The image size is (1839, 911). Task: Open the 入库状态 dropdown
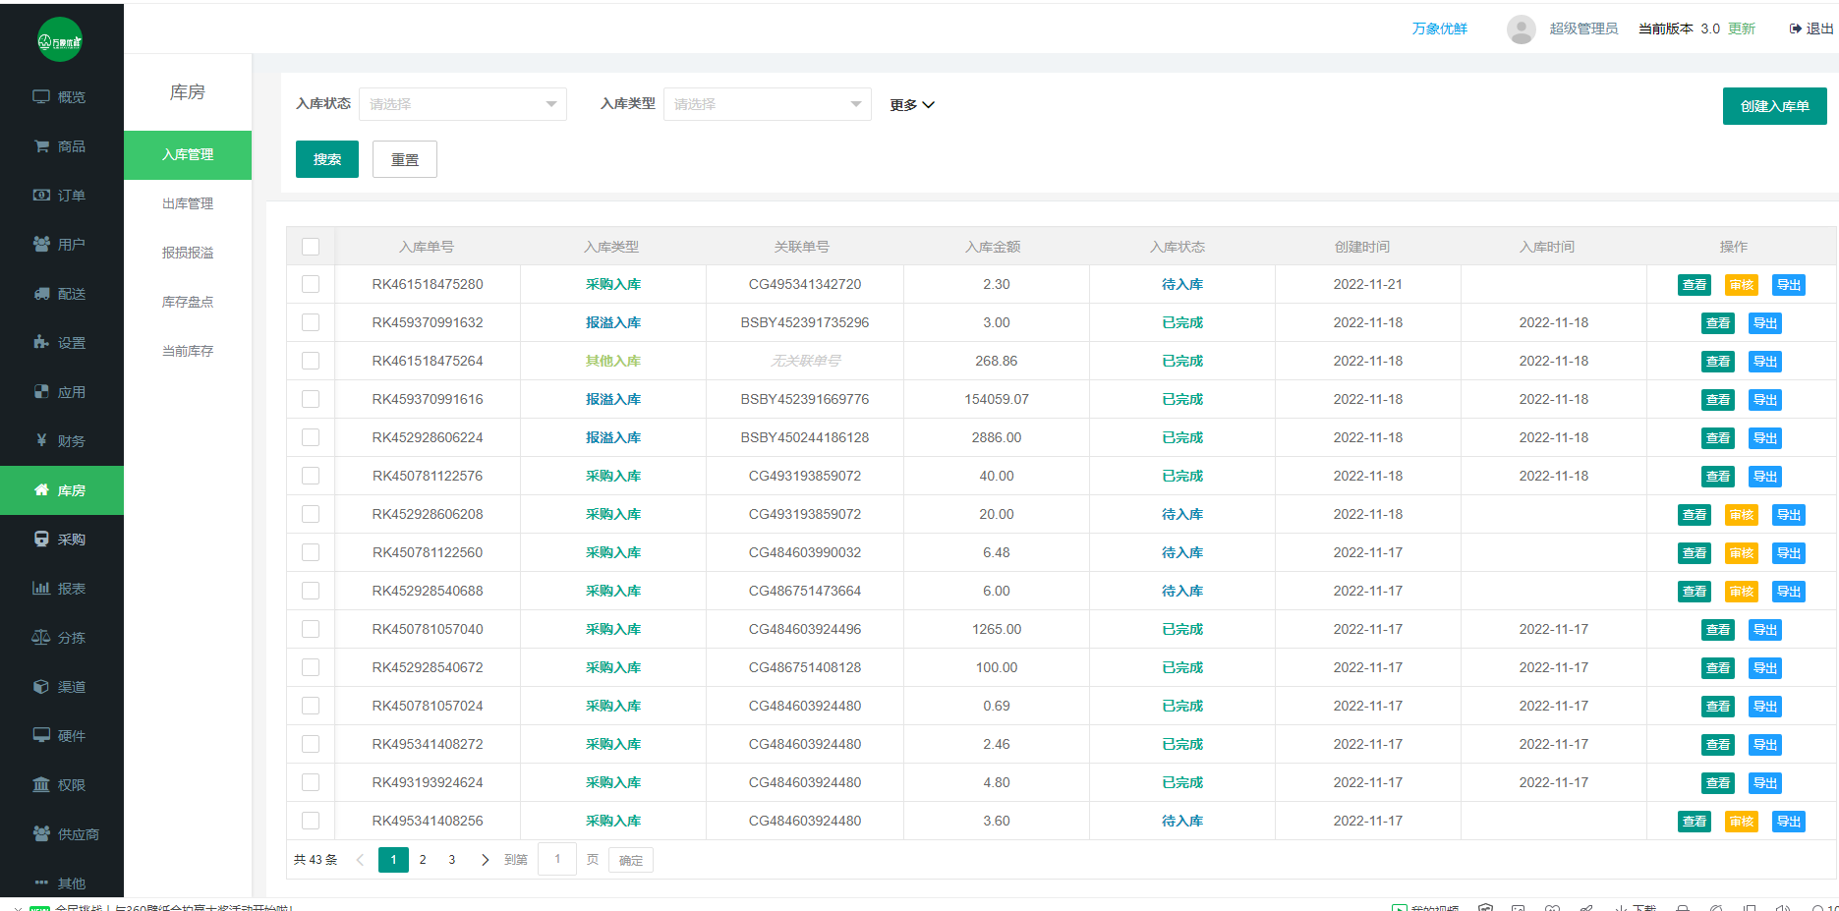[462, 104]
